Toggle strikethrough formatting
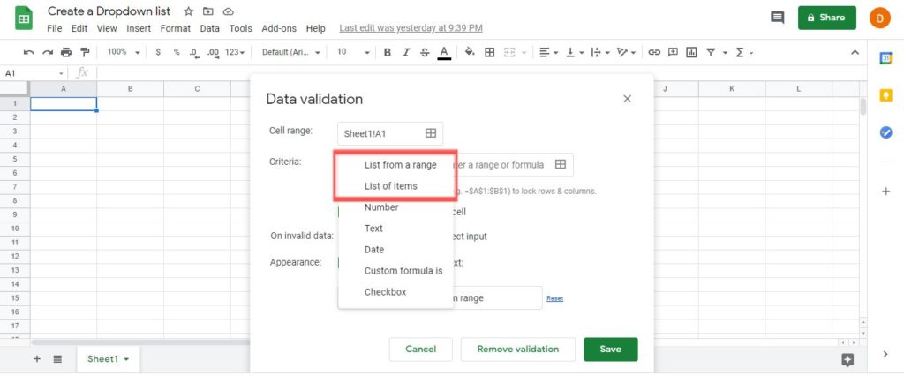Image resolution: width=904 pixels, height=376 pixels. (x=425, y=52)
